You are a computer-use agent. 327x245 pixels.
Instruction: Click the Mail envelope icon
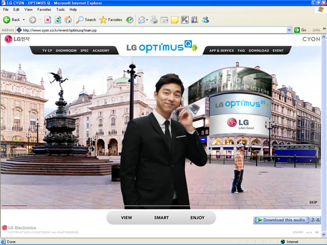(x=142, y=20)
